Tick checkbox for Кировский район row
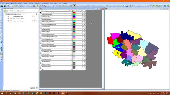 click(40, 55)
